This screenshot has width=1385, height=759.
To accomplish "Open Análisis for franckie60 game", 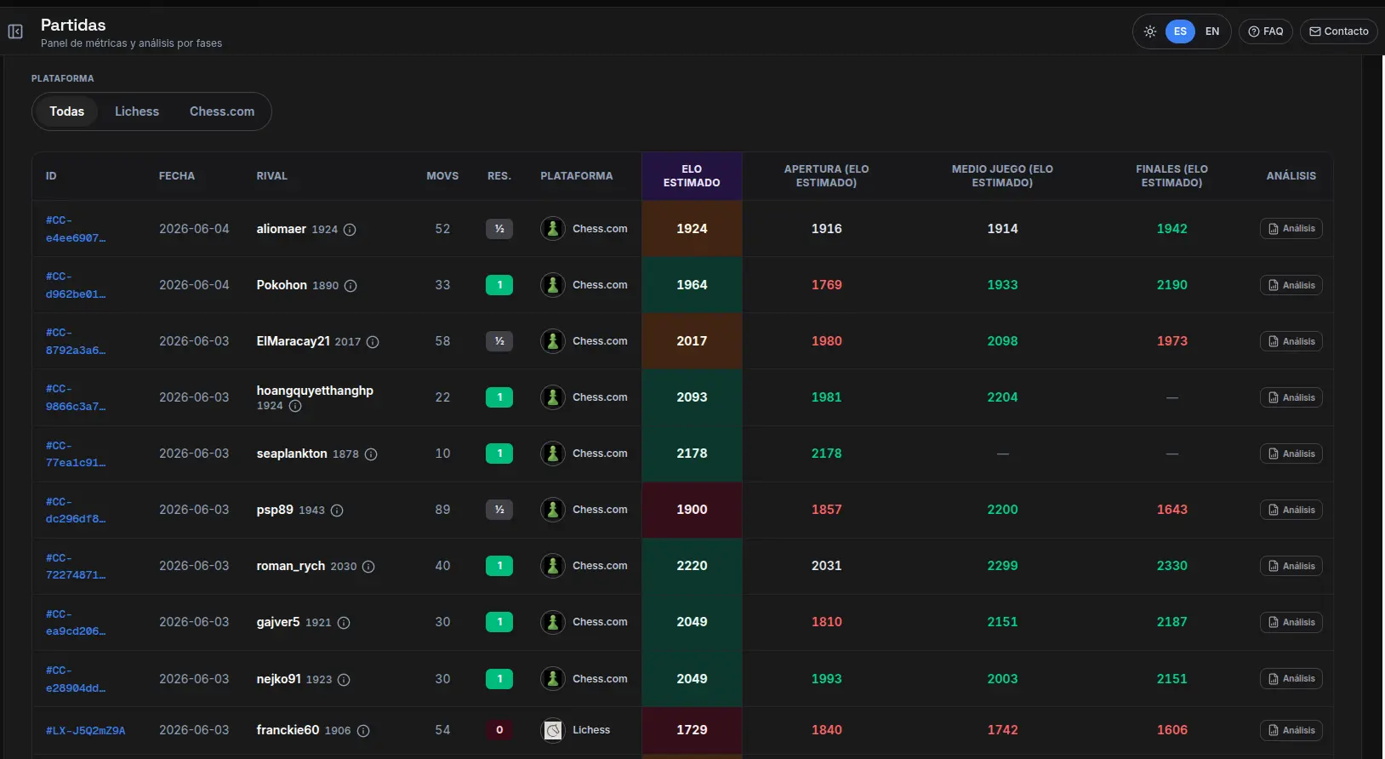I will tap(1291, 730).
